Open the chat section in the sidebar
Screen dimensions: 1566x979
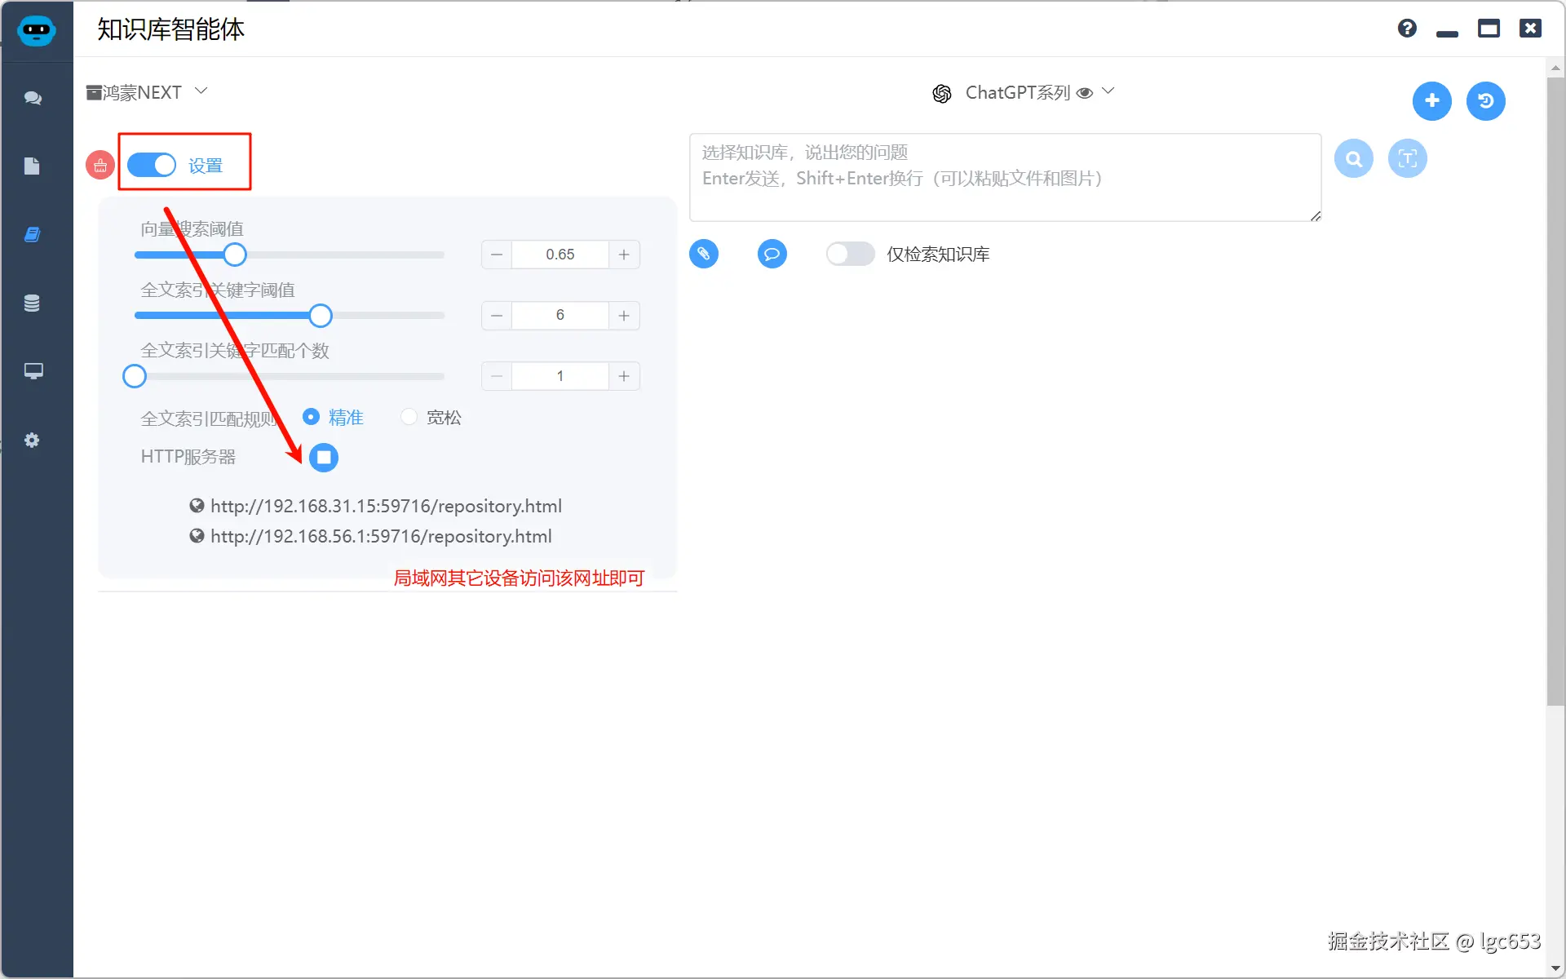(x=33, y=98)
